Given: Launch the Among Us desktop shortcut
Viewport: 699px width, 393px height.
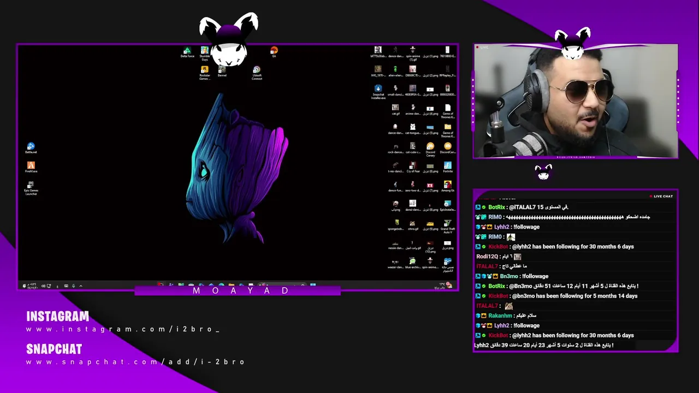Looking at the screenshot, I should (x=448, y=186).
